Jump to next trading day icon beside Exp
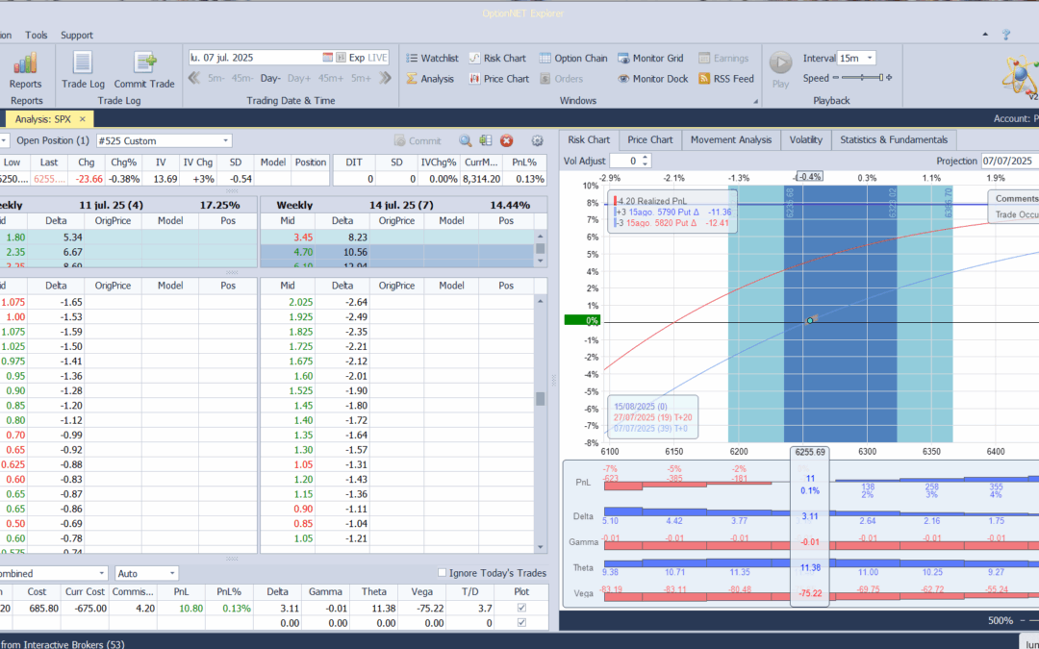1039x649 pixels. [341, 58]
